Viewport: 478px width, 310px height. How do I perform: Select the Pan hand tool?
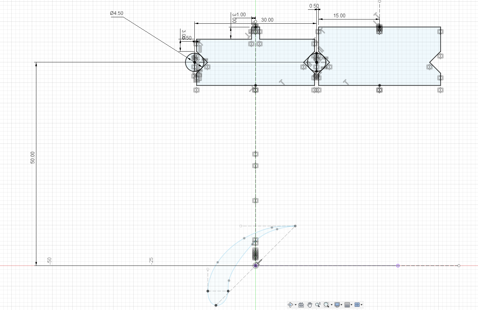(x=310, y=305)
